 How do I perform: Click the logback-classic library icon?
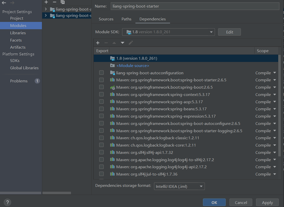112,138
